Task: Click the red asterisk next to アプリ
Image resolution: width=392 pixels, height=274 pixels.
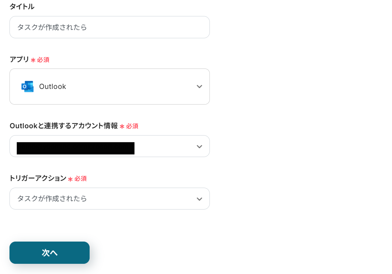Action: (x=34, y=60)
